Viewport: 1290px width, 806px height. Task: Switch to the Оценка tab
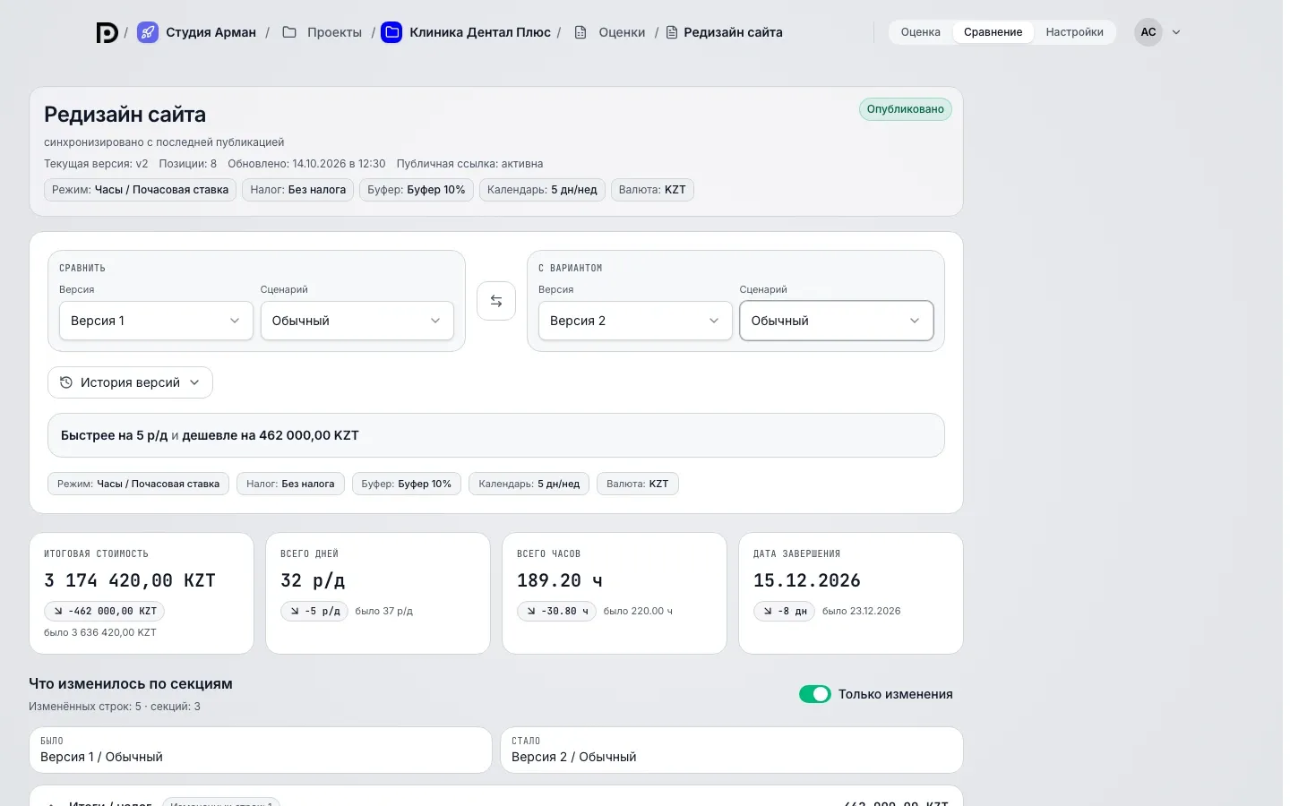921,32
